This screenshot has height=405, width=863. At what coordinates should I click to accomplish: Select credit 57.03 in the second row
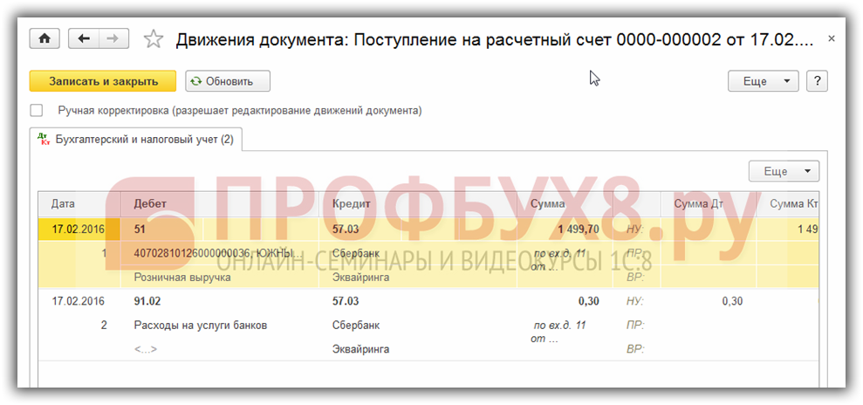(345, 301)
